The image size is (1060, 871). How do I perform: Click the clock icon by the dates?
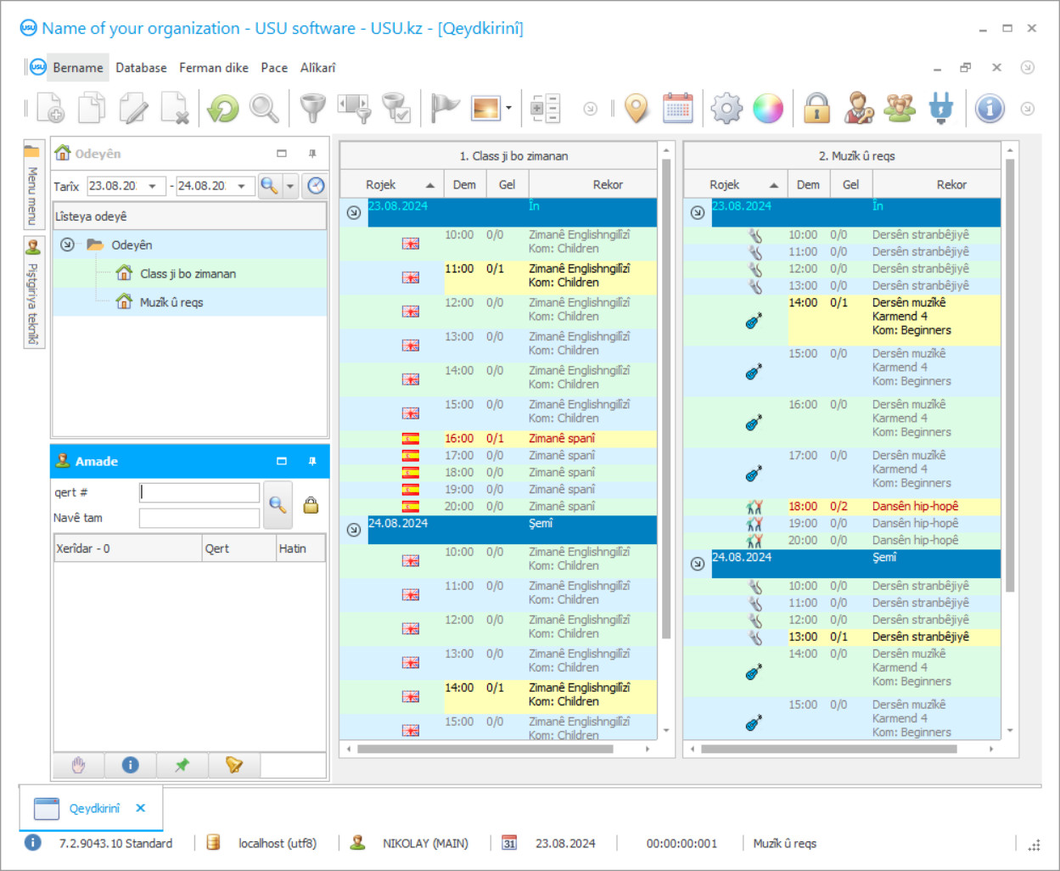pos(316,186)
